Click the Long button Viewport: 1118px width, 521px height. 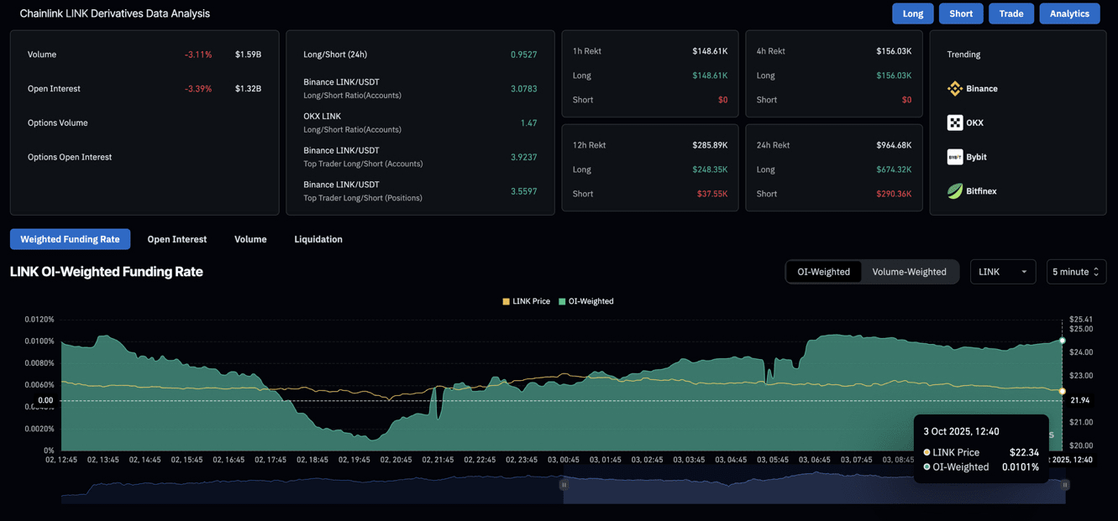pyautogui.click(x=912, y=13)
